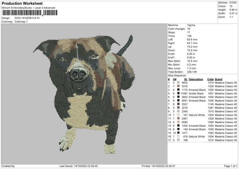Click the 'Brand' column header
The image size is (239, 169).
(219, 79)
